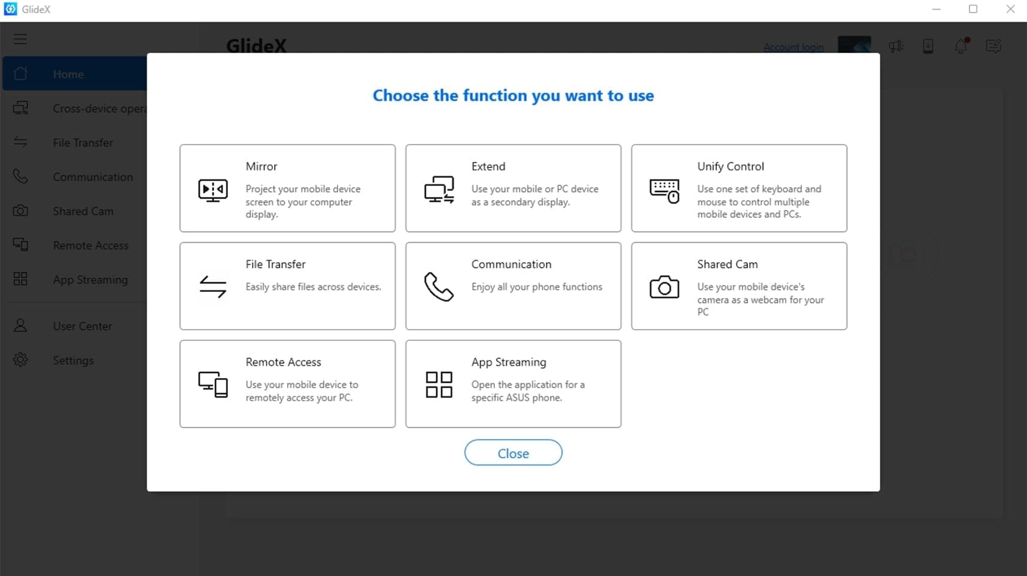Select Home in the navigation panel
This screenshot has width=1027, height=576.
(x=68, y=74)
